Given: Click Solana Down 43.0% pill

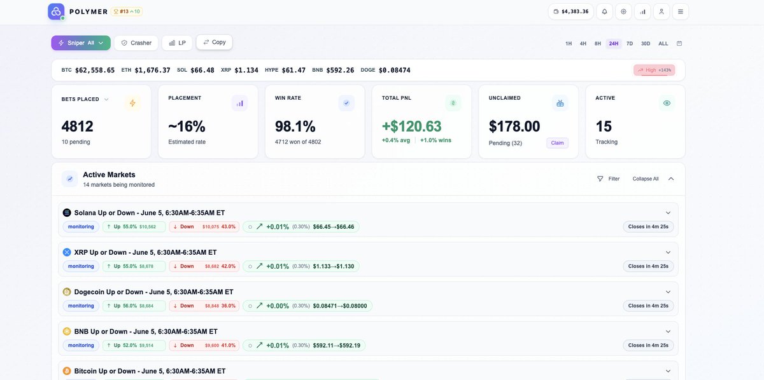Looking at the screenshot, I should [204, 227].
